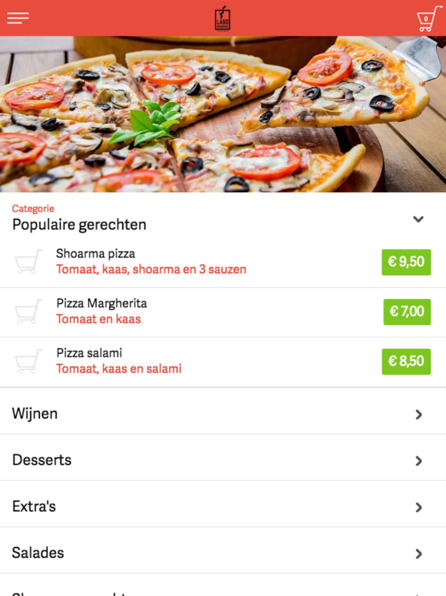
Task: Tap the Lago restaurant logo
Action: pos(222,19)
